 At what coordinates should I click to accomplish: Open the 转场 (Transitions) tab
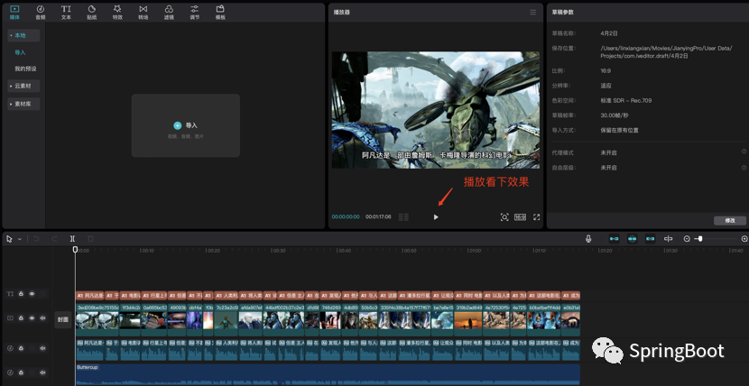tap(143, 12)
